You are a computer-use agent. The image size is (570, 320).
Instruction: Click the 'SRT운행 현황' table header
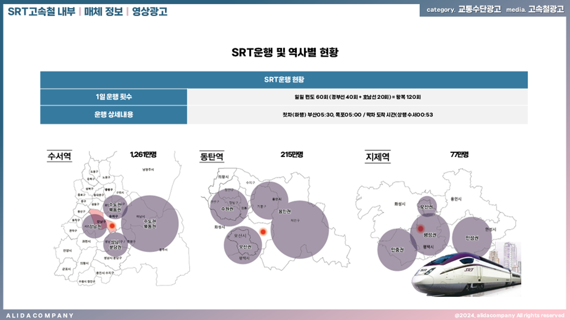click(x=284, y=80)
